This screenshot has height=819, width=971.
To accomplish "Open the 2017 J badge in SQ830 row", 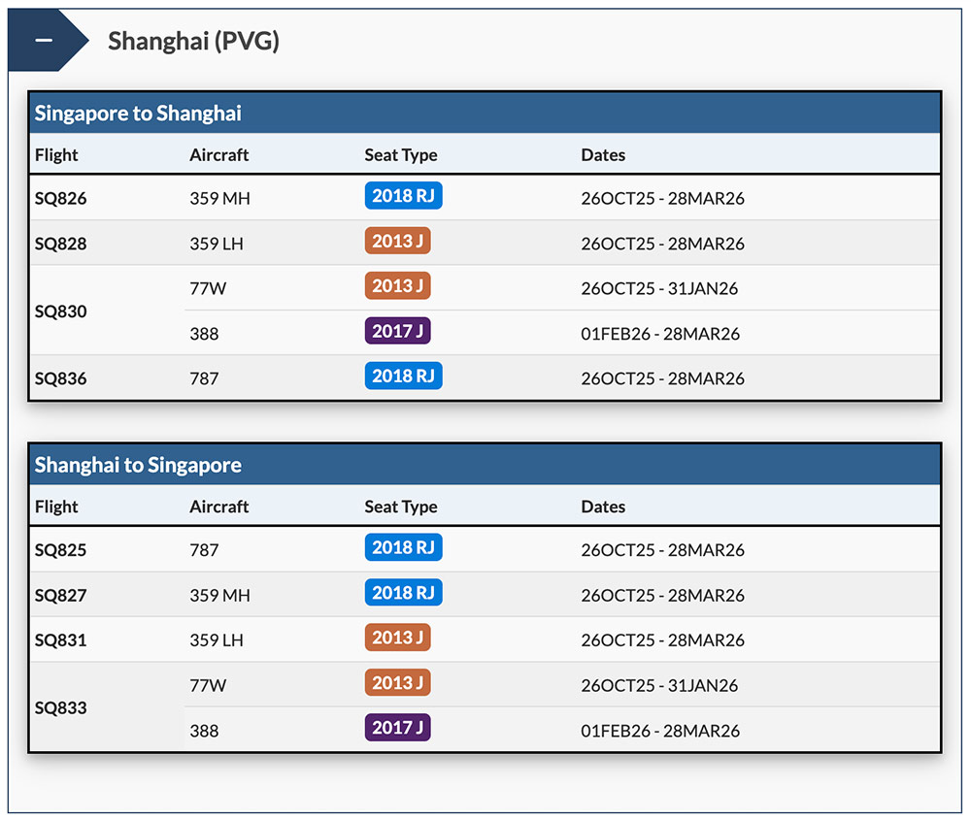I will click(x=397, y=332).
